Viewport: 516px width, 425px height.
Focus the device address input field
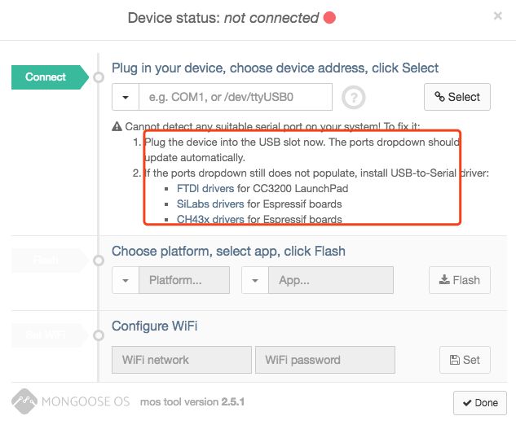click(236, 97)
